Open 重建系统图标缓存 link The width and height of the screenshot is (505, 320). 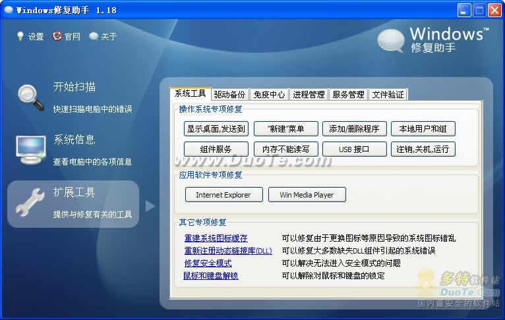pyautogui.click(x=216, y=238)
